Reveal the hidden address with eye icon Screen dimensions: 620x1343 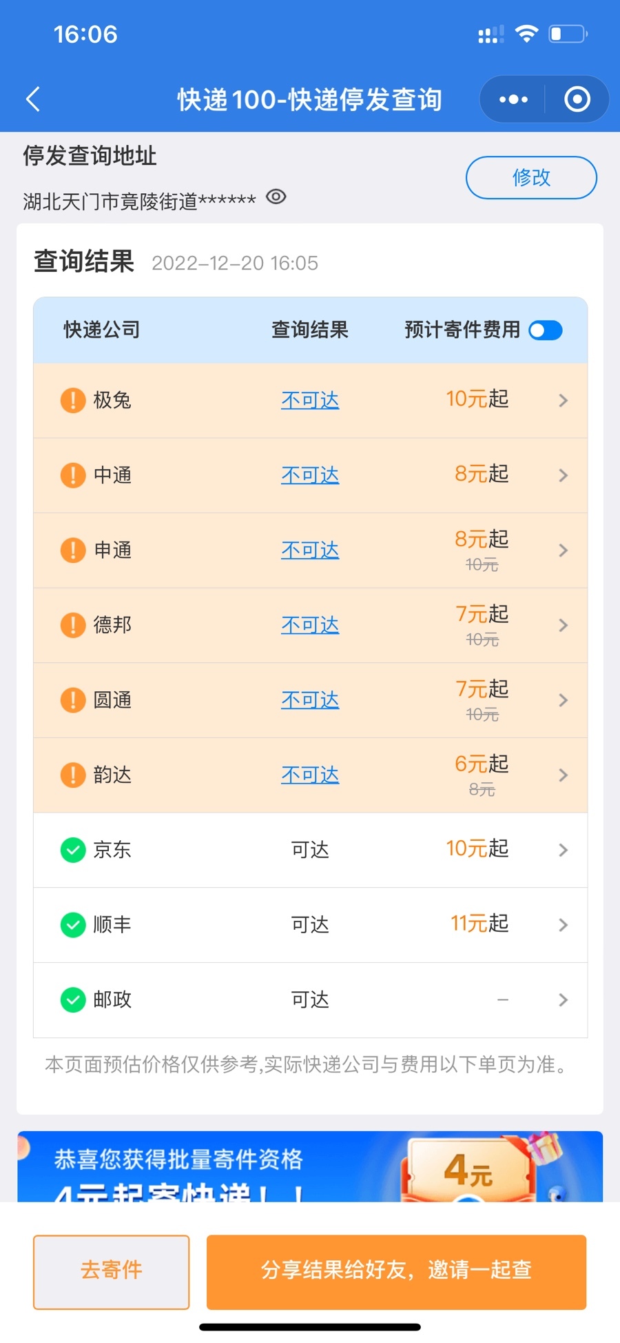(276, 197)
